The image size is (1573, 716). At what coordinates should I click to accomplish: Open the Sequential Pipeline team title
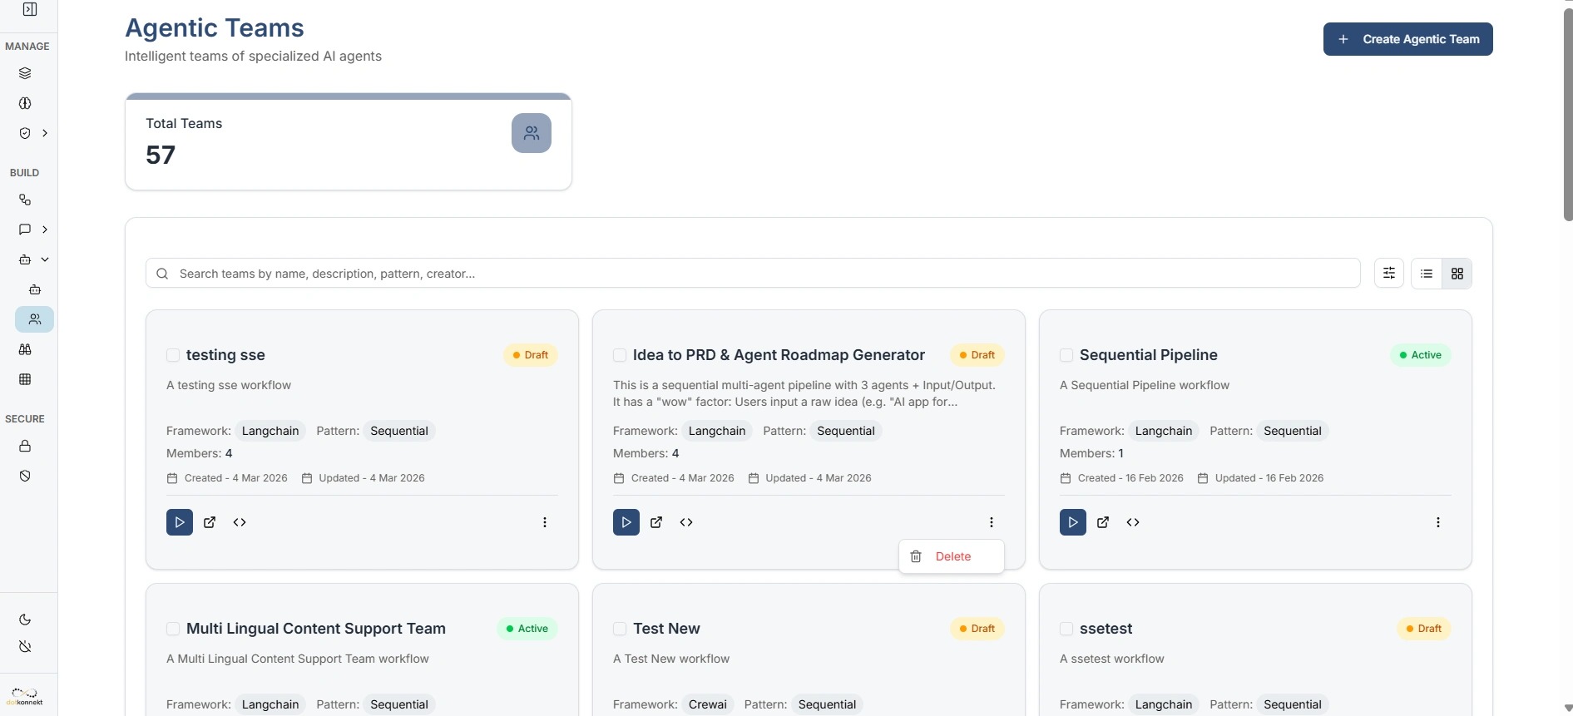1149,355
